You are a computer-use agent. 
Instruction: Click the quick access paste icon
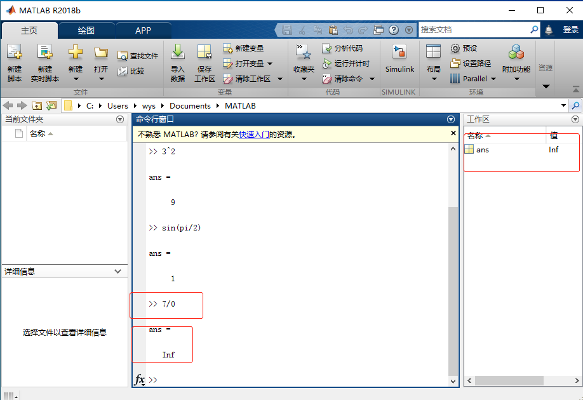(333, 30)
